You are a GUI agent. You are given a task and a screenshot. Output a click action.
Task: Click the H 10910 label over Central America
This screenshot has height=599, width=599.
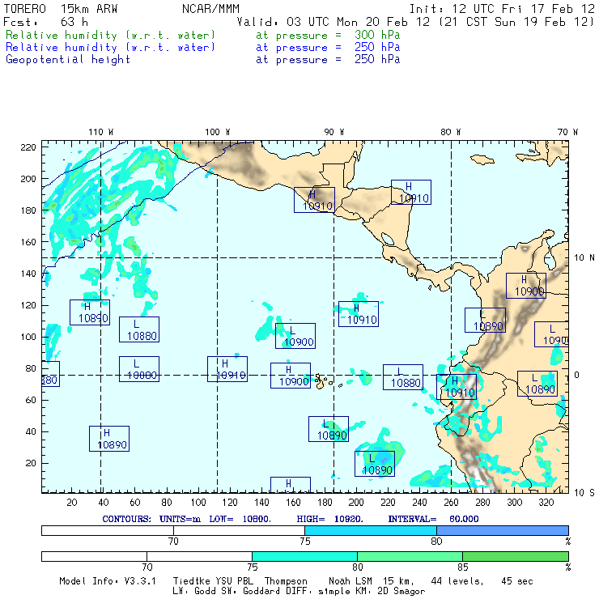point(314,200)
